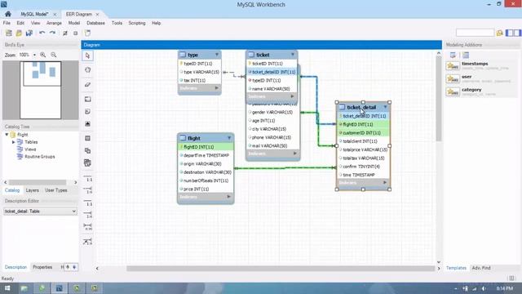This screenshot has height=294, width=522.
Task: Switch to the User Types tab
Action: pos(56,190)
